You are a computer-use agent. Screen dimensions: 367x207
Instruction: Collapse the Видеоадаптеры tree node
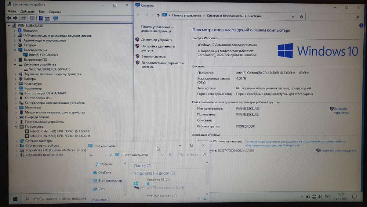(x=15, y=50)
